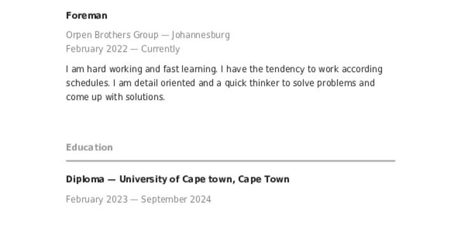Click the Foreman job title heading
Viewport: 461px width, 236px height.
(87, 15)
